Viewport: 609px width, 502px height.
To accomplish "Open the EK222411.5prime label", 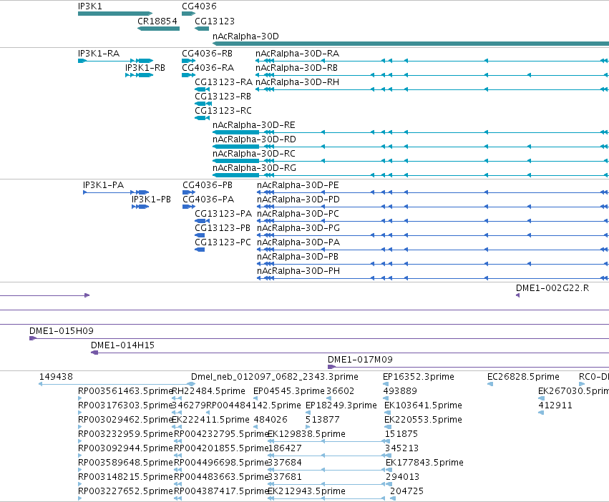I will 210,420.
